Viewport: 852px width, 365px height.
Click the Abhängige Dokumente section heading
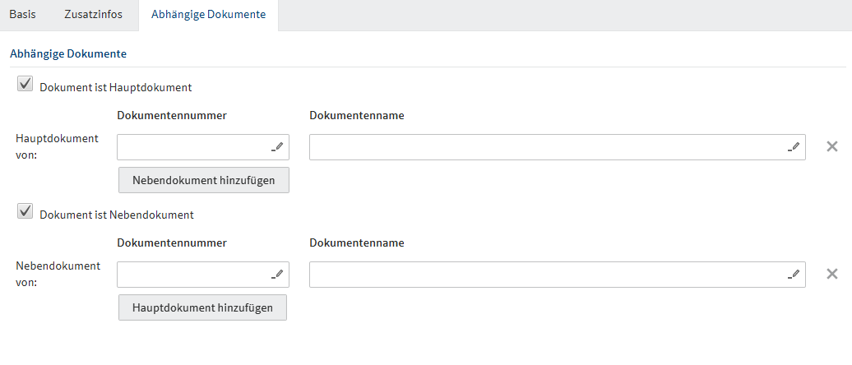point(67,53)
